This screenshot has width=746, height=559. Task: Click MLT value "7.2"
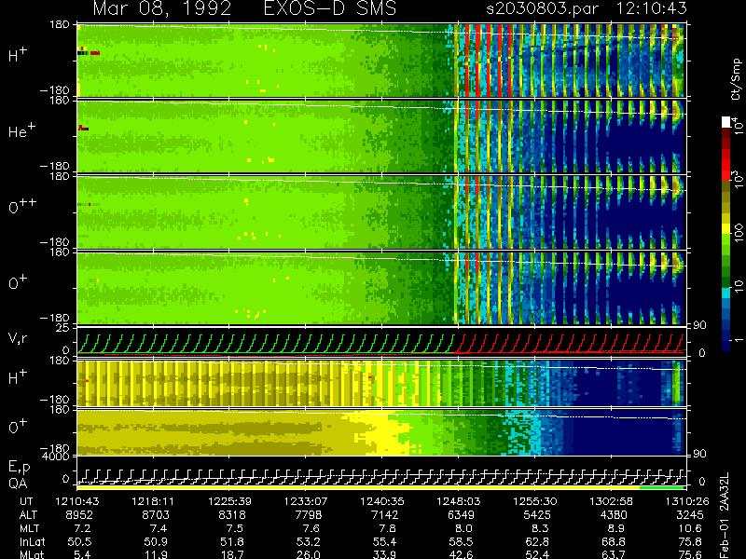pyautogui.click(x=83, y=528)
